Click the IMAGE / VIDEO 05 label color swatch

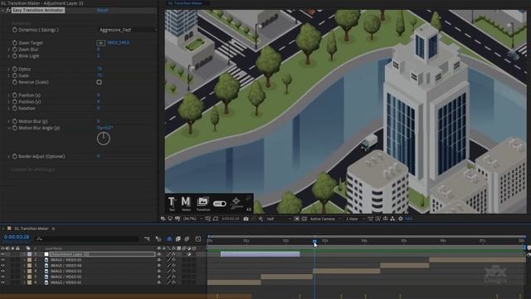[30, 260]
